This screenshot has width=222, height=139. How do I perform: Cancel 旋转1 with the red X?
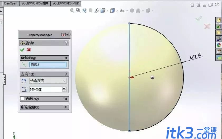29,50
